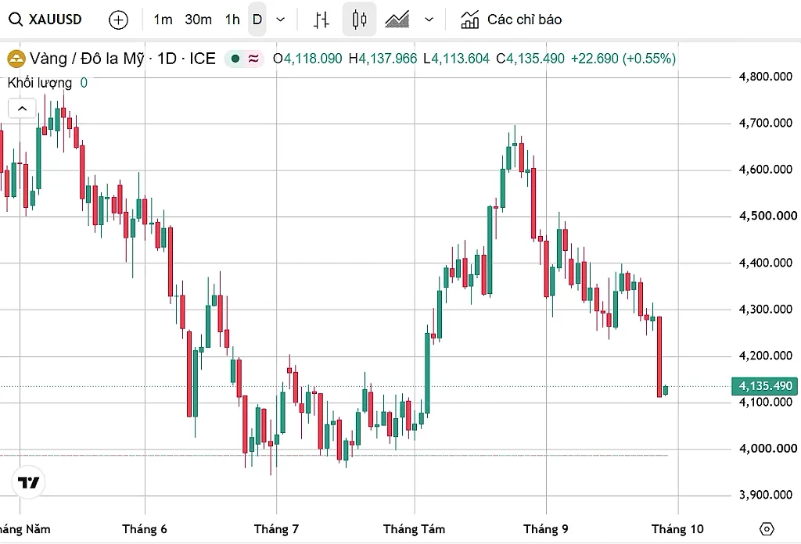Click the low value L4,113.604
801x544 pixels.
coord(457,59)
